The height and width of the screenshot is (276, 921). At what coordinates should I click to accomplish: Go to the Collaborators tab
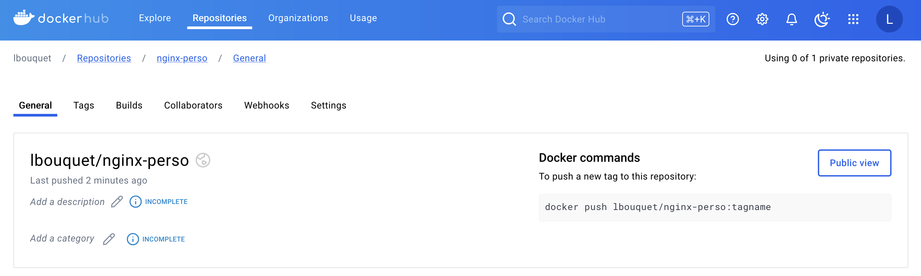(x=193, y=105)
